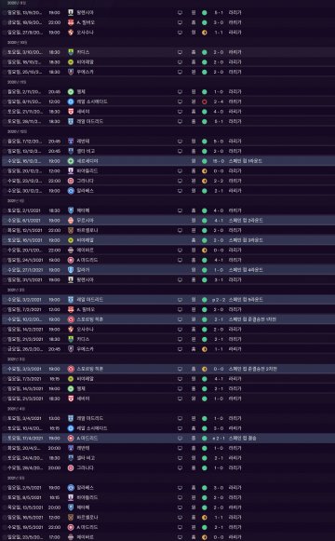This screenshot has width=335, height=541.
Task: Select highlighted Sporting Gijón semi-final first leg row
Action: (167, 319)
